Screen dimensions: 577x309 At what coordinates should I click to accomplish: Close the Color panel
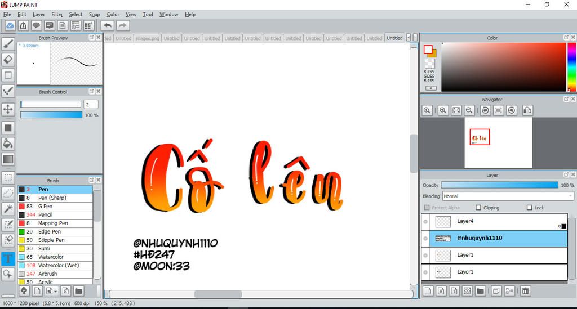[573, 38]
